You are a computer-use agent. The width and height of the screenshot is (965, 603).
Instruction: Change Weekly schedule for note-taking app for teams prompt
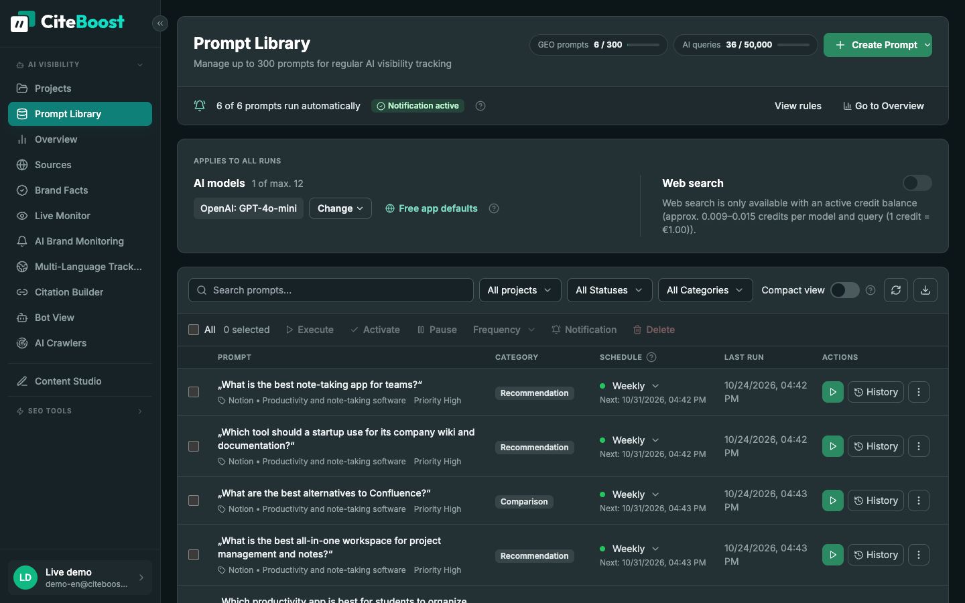click(635, 386)
